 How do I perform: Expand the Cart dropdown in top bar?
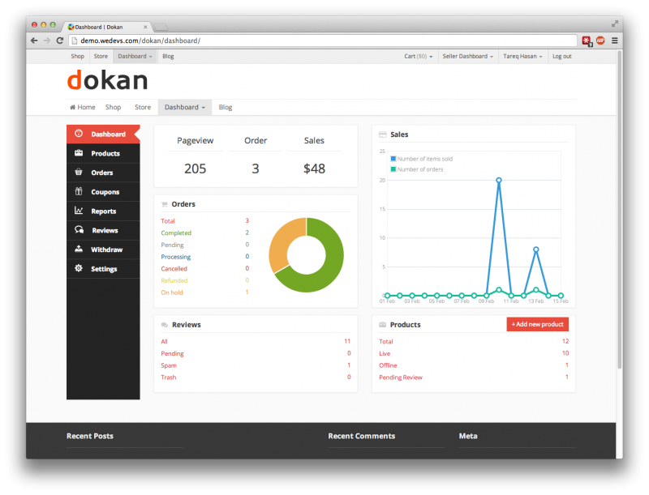point(418,57)
